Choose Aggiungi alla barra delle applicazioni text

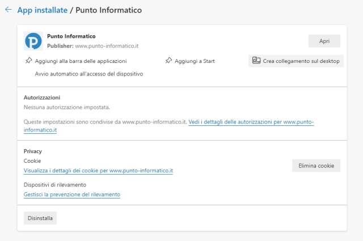(81, 61)
